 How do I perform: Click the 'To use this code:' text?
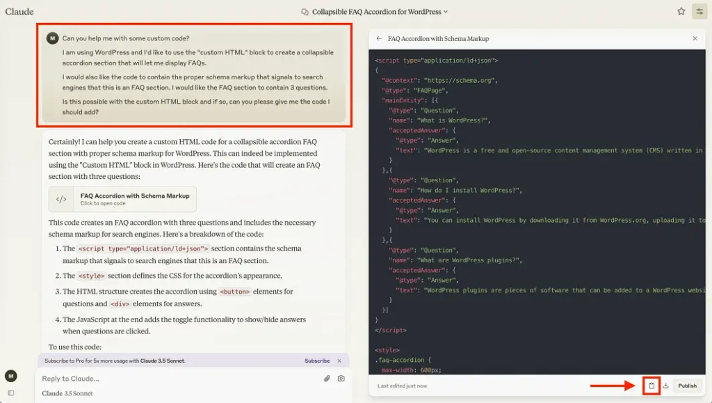click(75, 347)
